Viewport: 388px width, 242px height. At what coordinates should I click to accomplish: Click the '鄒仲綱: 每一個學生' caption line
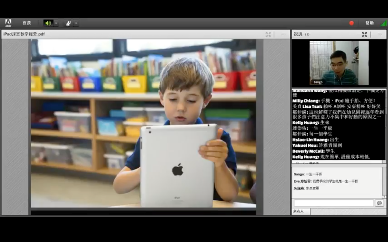pos(312,134)
